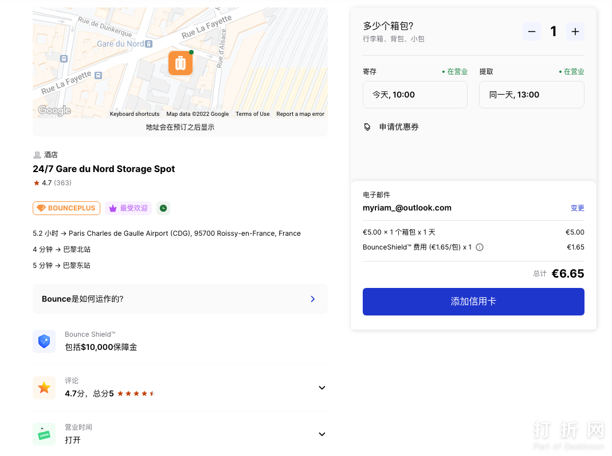
Task: Click the coupon tag icon
Action: click(x=367, y=127)
